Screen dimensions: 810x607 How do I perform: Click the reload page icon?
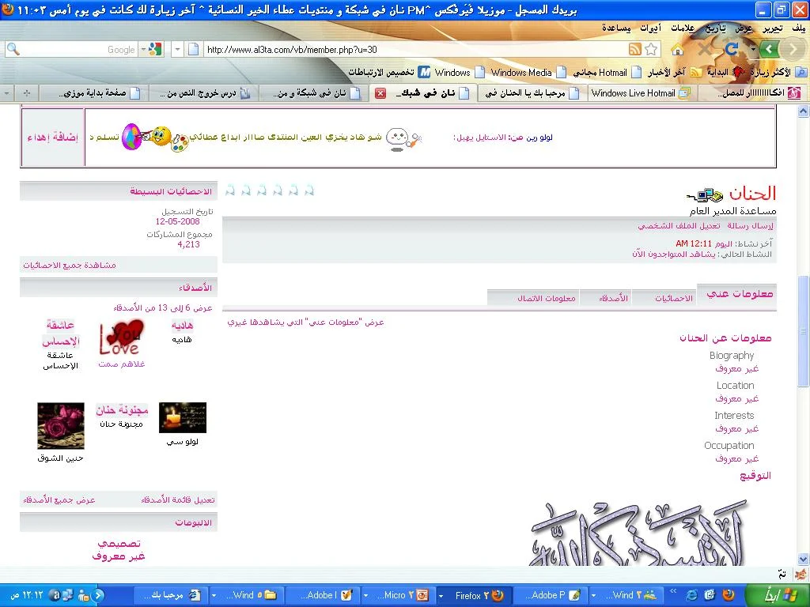(x=732, y=49)
